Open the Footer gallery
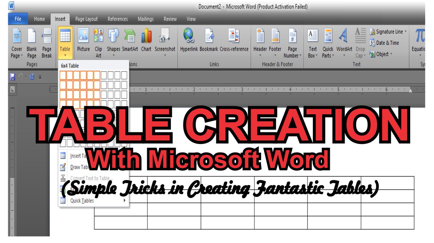434x243 pixels. [275, 43]
